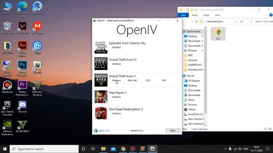The height and width of the screenshot is (153, 273).
Task: Click the Max Payne 3 game icon
Action: (101, 97)
